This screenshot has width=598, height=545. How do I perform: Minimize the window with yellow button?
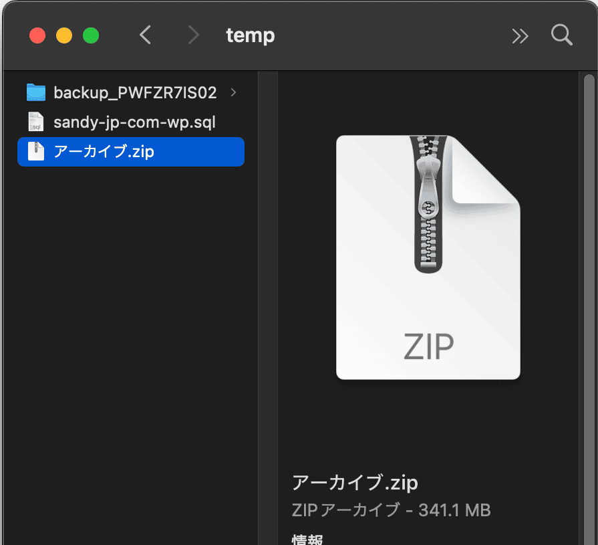(64, 35)
